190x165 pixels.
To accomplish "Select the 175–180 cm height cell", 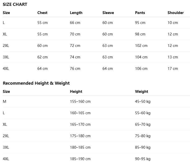I will click(80, 136).
